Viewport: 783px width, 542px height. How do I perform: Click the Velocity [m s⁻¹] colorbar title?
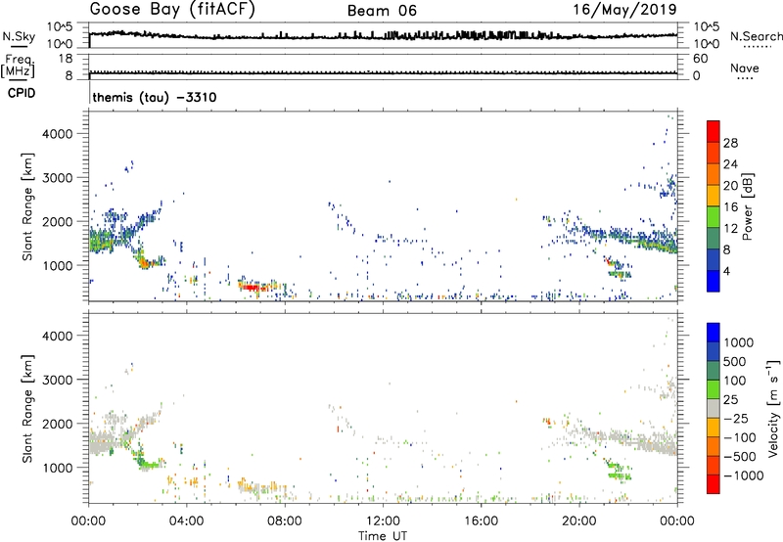click(773, 408)
